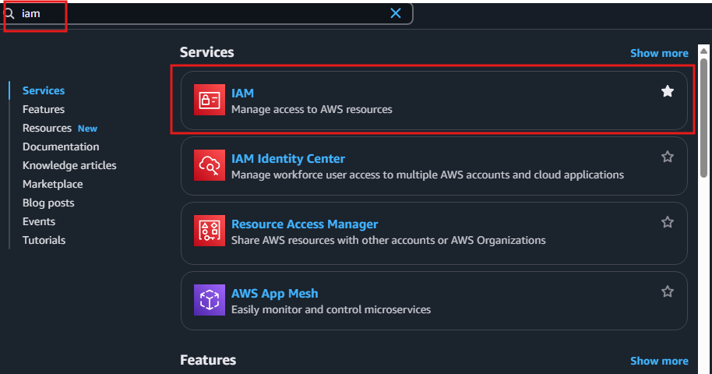Show more results under Features
This screenshot has width=712, height=374.
[659, 361]
